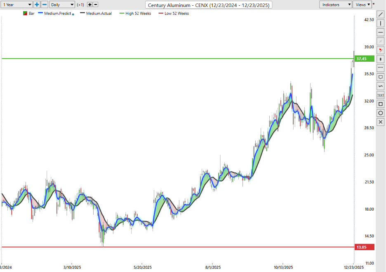Select the dotted line drawing tool
This screenshot has width=386, height=272.
[381, 67]
